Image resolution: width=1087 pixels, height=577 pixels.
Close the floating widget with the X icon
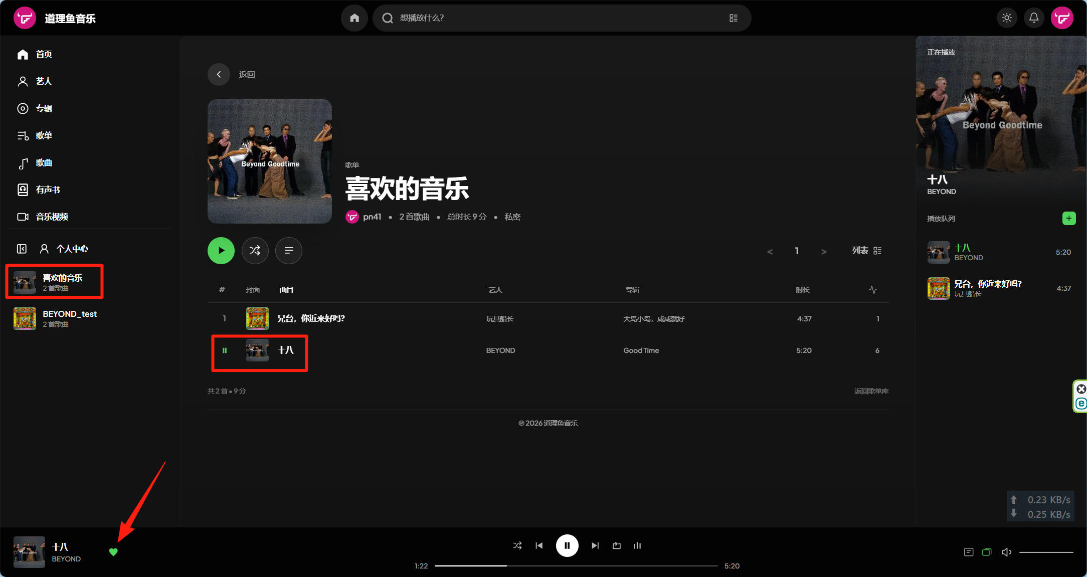(x=1081, y=389)
